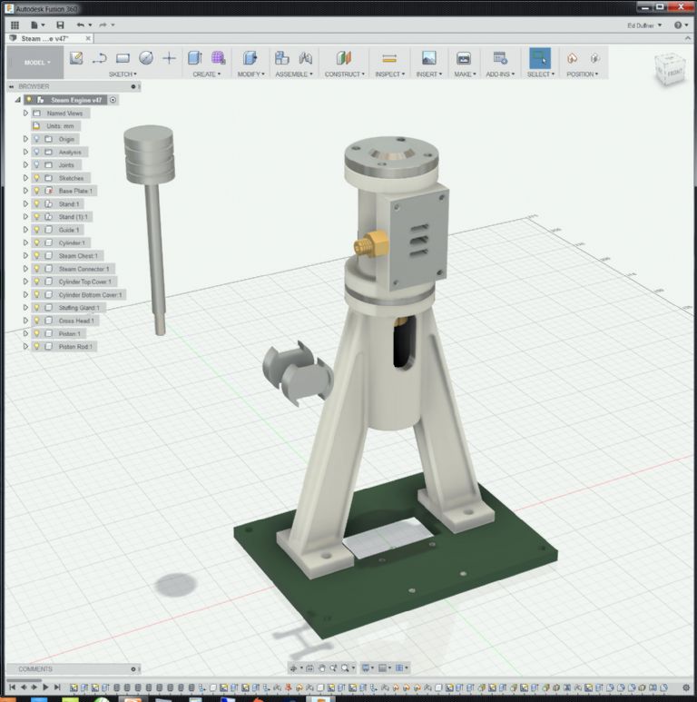The width and height of the screenshot is (697, 702).
Task: Click timeline Play button
Action: click(x=45, y=687)
